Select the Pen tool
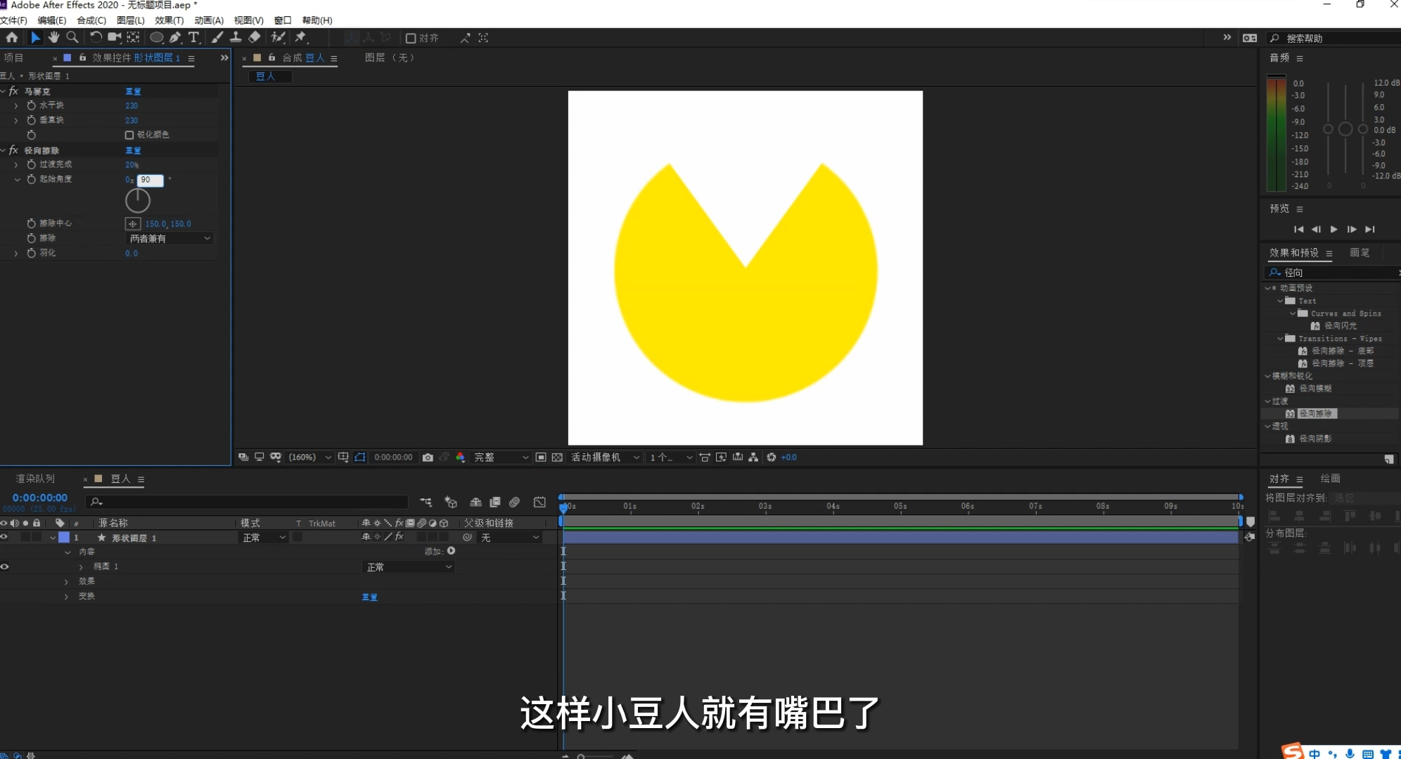The image size is (1401, 759). (175, 37)
